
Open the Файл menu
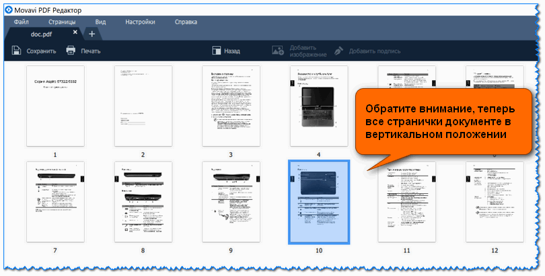click(20, 22)
